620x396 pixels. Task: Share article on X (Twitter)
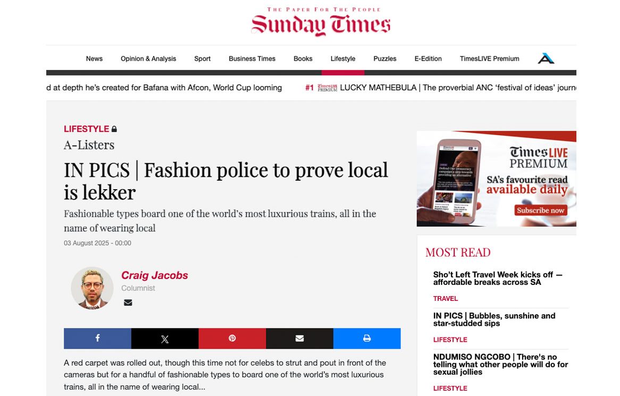coord(165,339)
